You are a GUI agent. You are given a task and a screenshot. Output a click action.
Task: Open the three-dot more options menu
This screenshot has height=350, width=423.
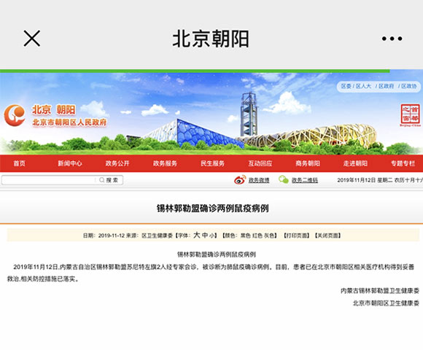[x=392, y=39]
